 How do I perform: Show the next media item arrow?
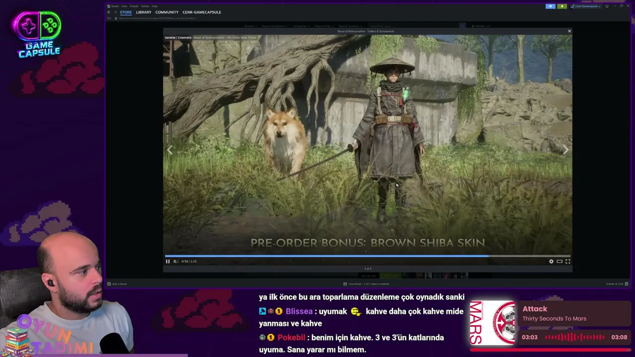pos(565,150)
